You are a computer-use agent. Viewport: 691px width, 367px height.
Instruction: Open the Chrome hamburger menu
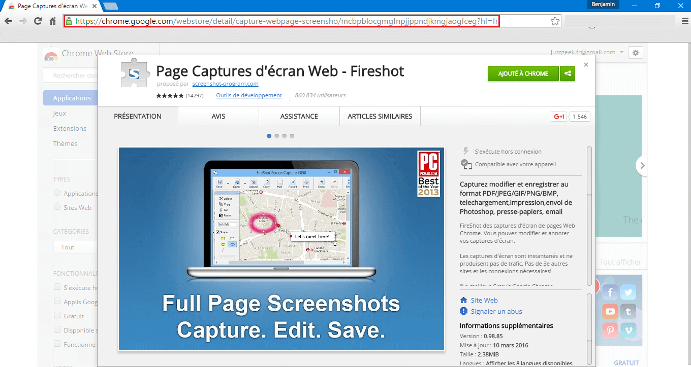tap(685, 21)
